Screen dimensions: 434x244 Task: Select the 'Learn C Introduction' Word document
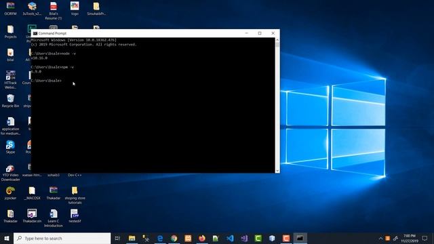point(54,218)
